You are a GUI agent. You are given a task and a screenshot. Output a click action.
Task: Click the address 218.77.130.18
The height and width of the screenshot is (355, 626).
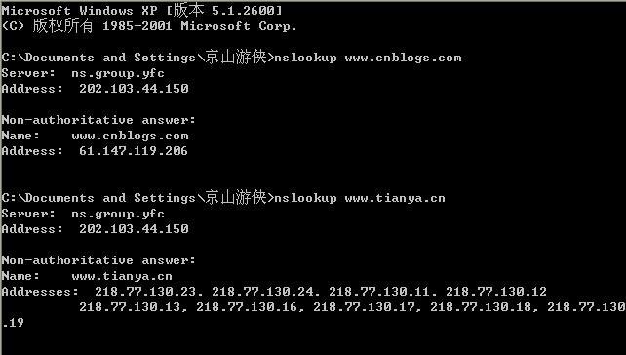481,307
